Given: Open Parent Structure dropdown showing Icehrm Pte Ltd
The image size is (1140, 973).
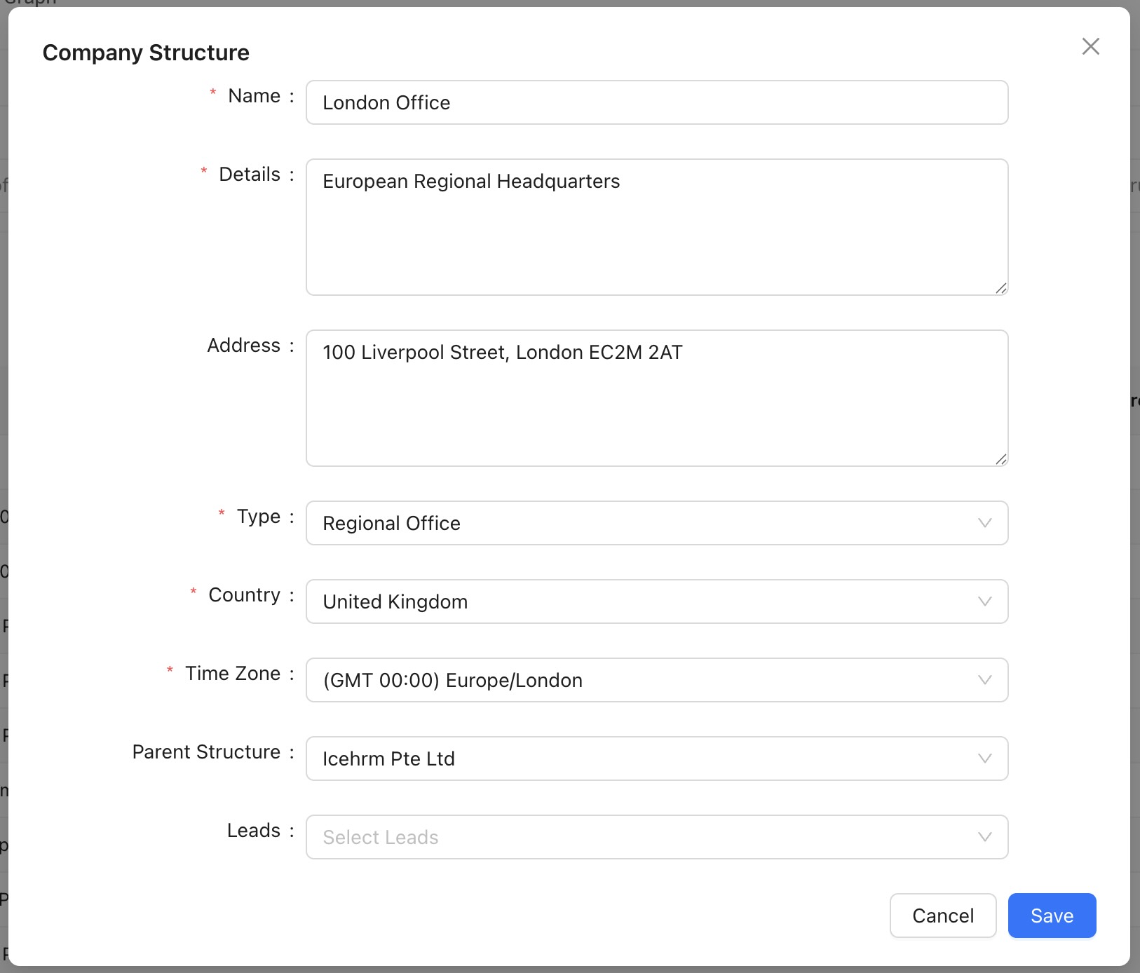Looking at the screenshot, I should click(x=631, y=758).
